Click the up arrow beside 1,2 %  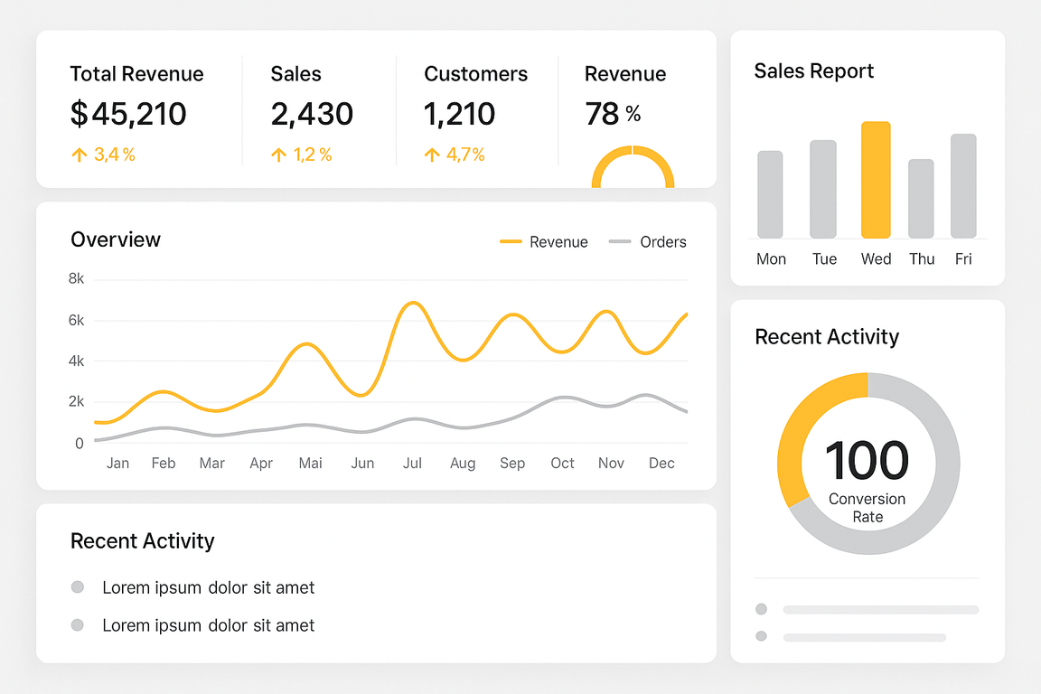tap(279, 155)
